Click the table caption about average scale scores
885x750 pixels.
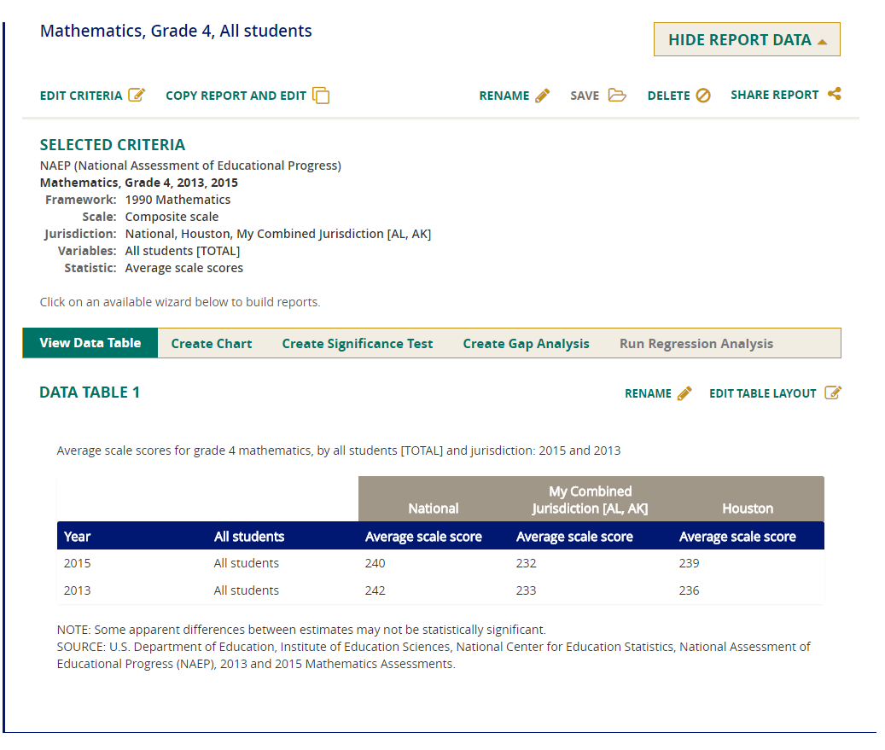[339, 451]
